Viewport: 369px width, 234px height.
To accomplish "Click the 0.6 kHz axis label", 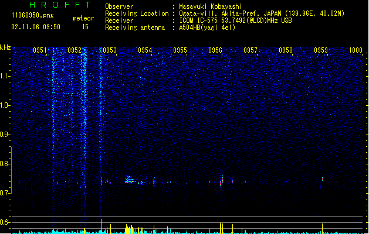I will pos(5,222).
